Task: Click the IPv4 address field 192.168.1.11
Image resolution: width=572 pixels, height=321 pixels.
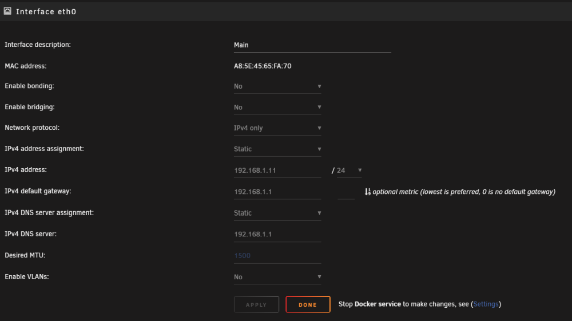Action: pos(277,171)
